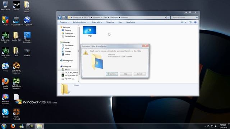Click Burn in the toolbar
The height and width of the screenshot is (129, 230).
[x=120, y=22]
